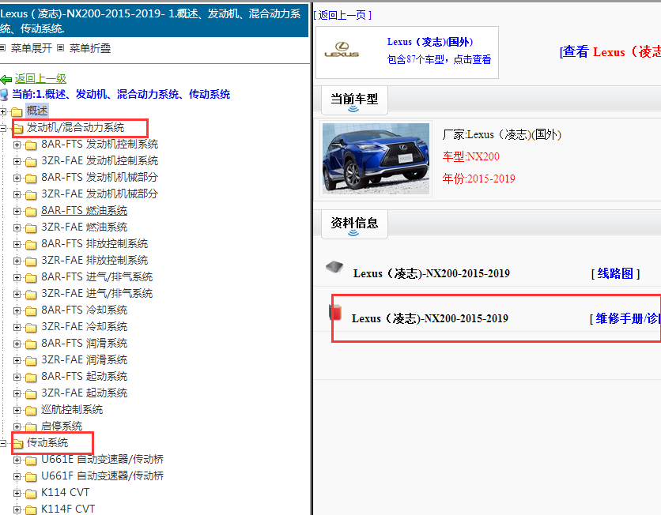Expand the 概述 tree node

click(x=3, y=111)
